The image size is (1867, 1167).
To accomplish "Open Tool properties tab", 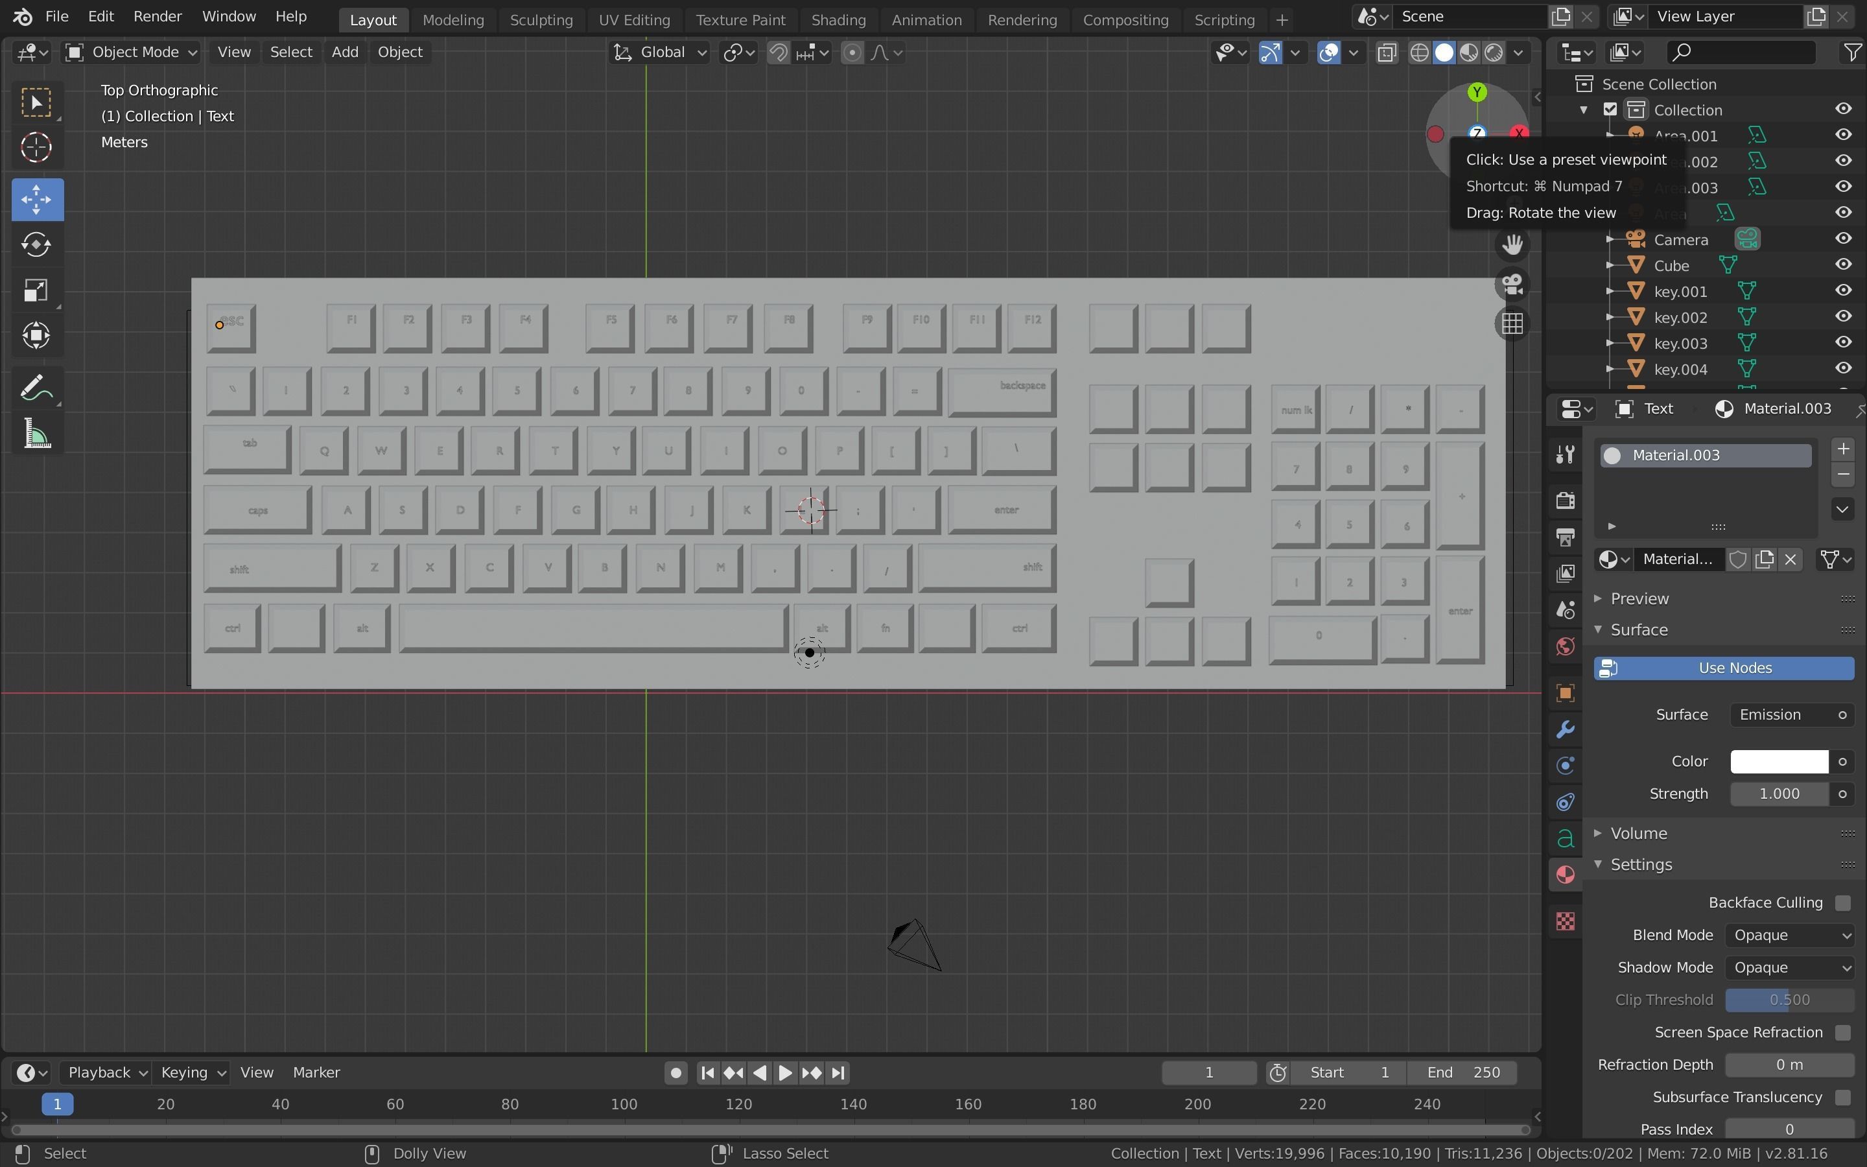I will click(1566, 454).
